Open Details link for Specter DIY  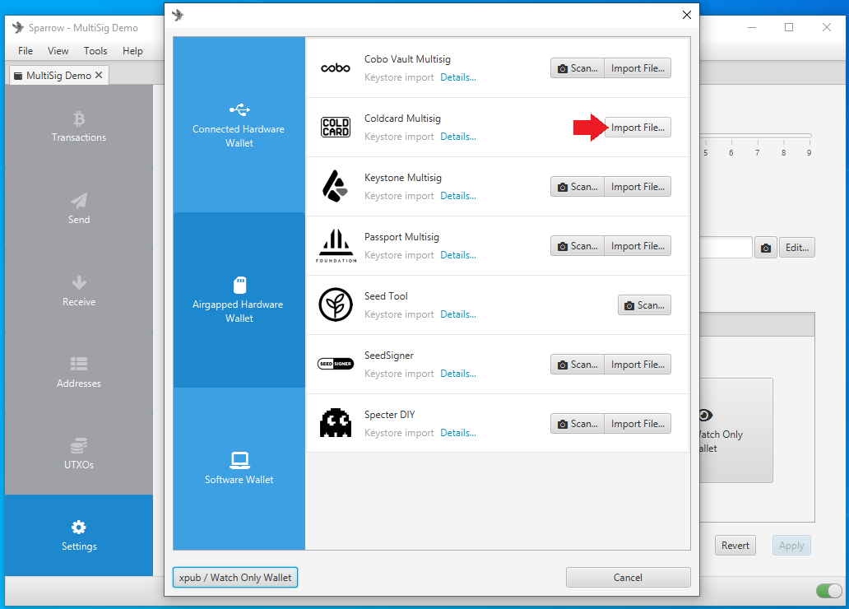[458, 433]
